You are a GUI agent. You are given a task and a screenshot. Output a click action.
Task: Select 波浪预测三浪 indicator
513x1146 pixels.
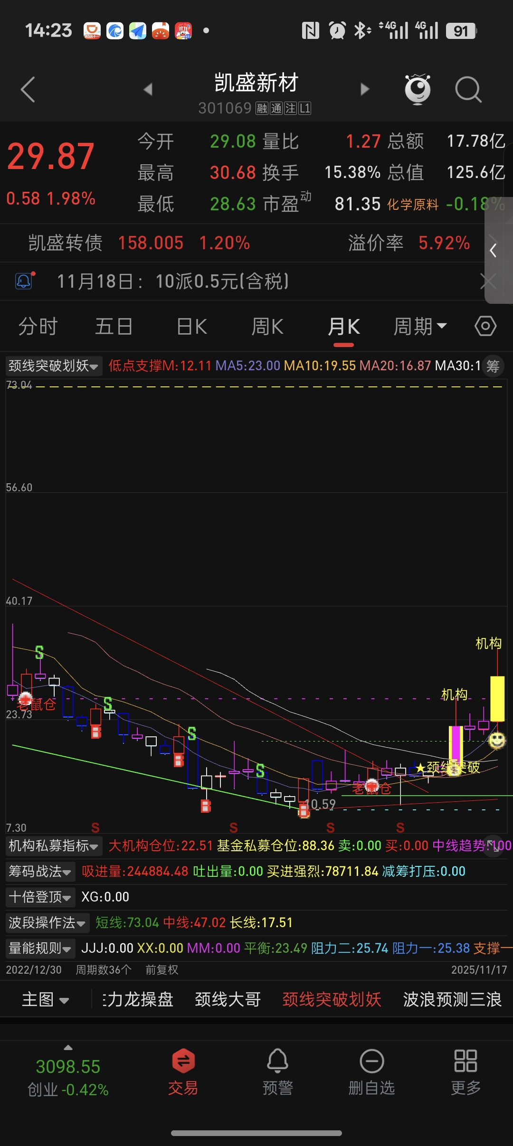452,999
